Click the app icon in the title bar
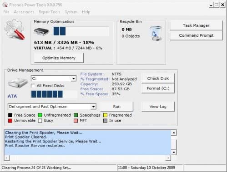The width and height of the screenshot is (227, 172). click(5, 5)
